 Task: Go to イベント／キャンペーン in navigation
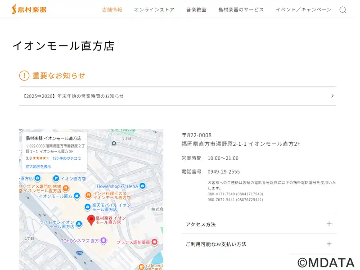tap(303, 9)
